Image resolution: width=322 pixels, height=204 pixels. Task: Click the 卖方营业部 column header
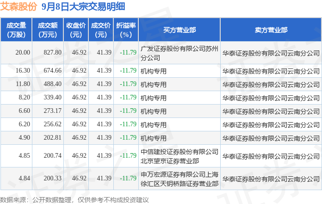271,30
